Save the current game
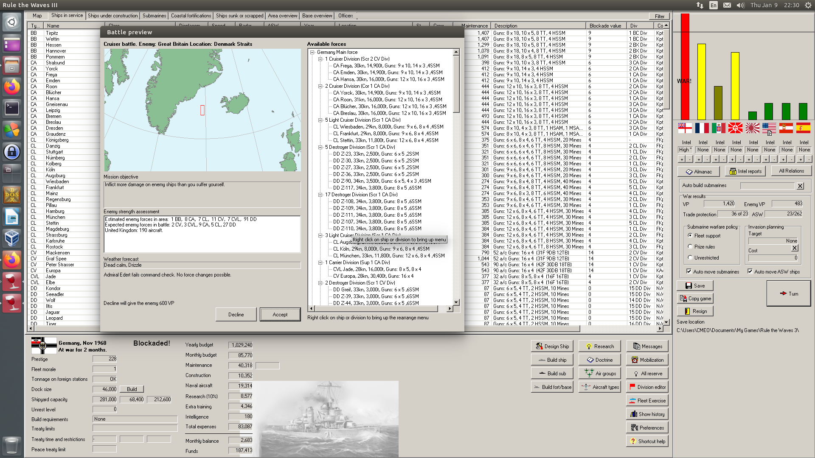Viewport: 815px width, 458px height. [x=695, y=286]
